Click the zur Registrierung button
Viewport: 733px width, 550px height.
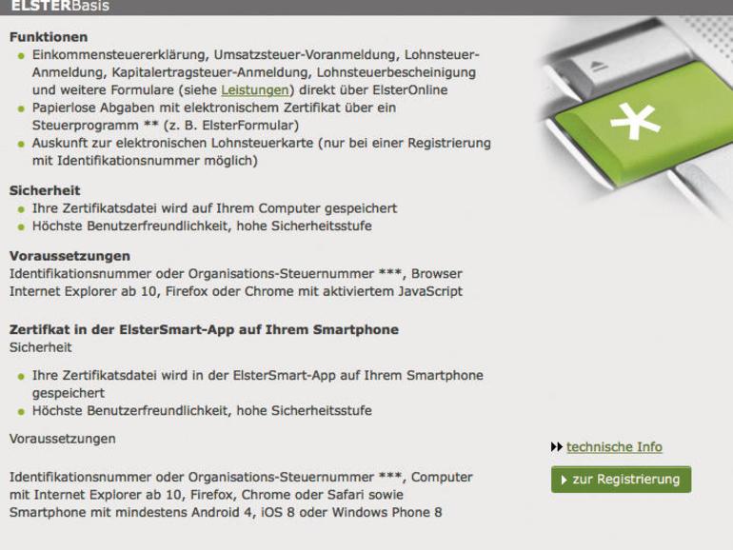[x=621, y=480]
